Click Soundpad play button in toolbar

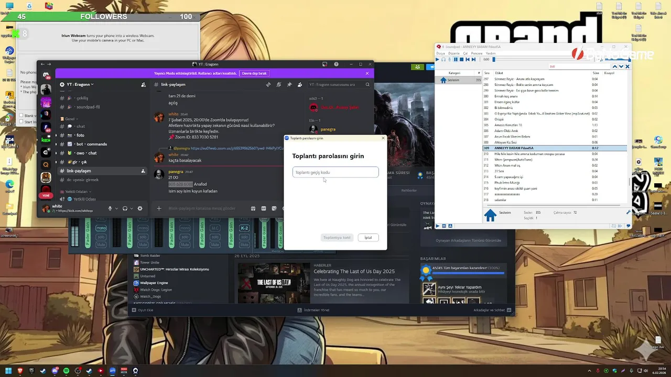[x=438, y=59]
